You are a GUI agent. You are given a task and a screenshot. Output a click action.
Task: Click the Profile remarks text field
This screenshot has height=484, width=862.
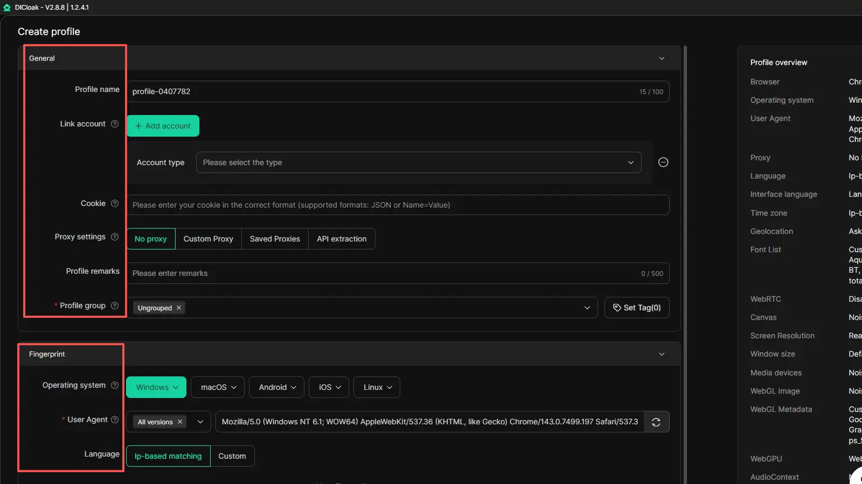pos(383,273)
